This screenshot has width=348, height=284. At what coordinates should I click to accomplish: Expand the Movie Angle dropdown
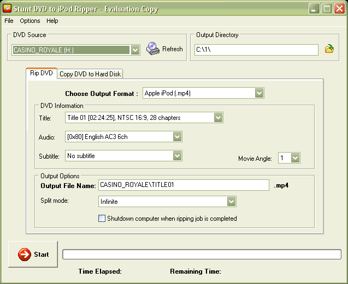(x=296, y=158)
